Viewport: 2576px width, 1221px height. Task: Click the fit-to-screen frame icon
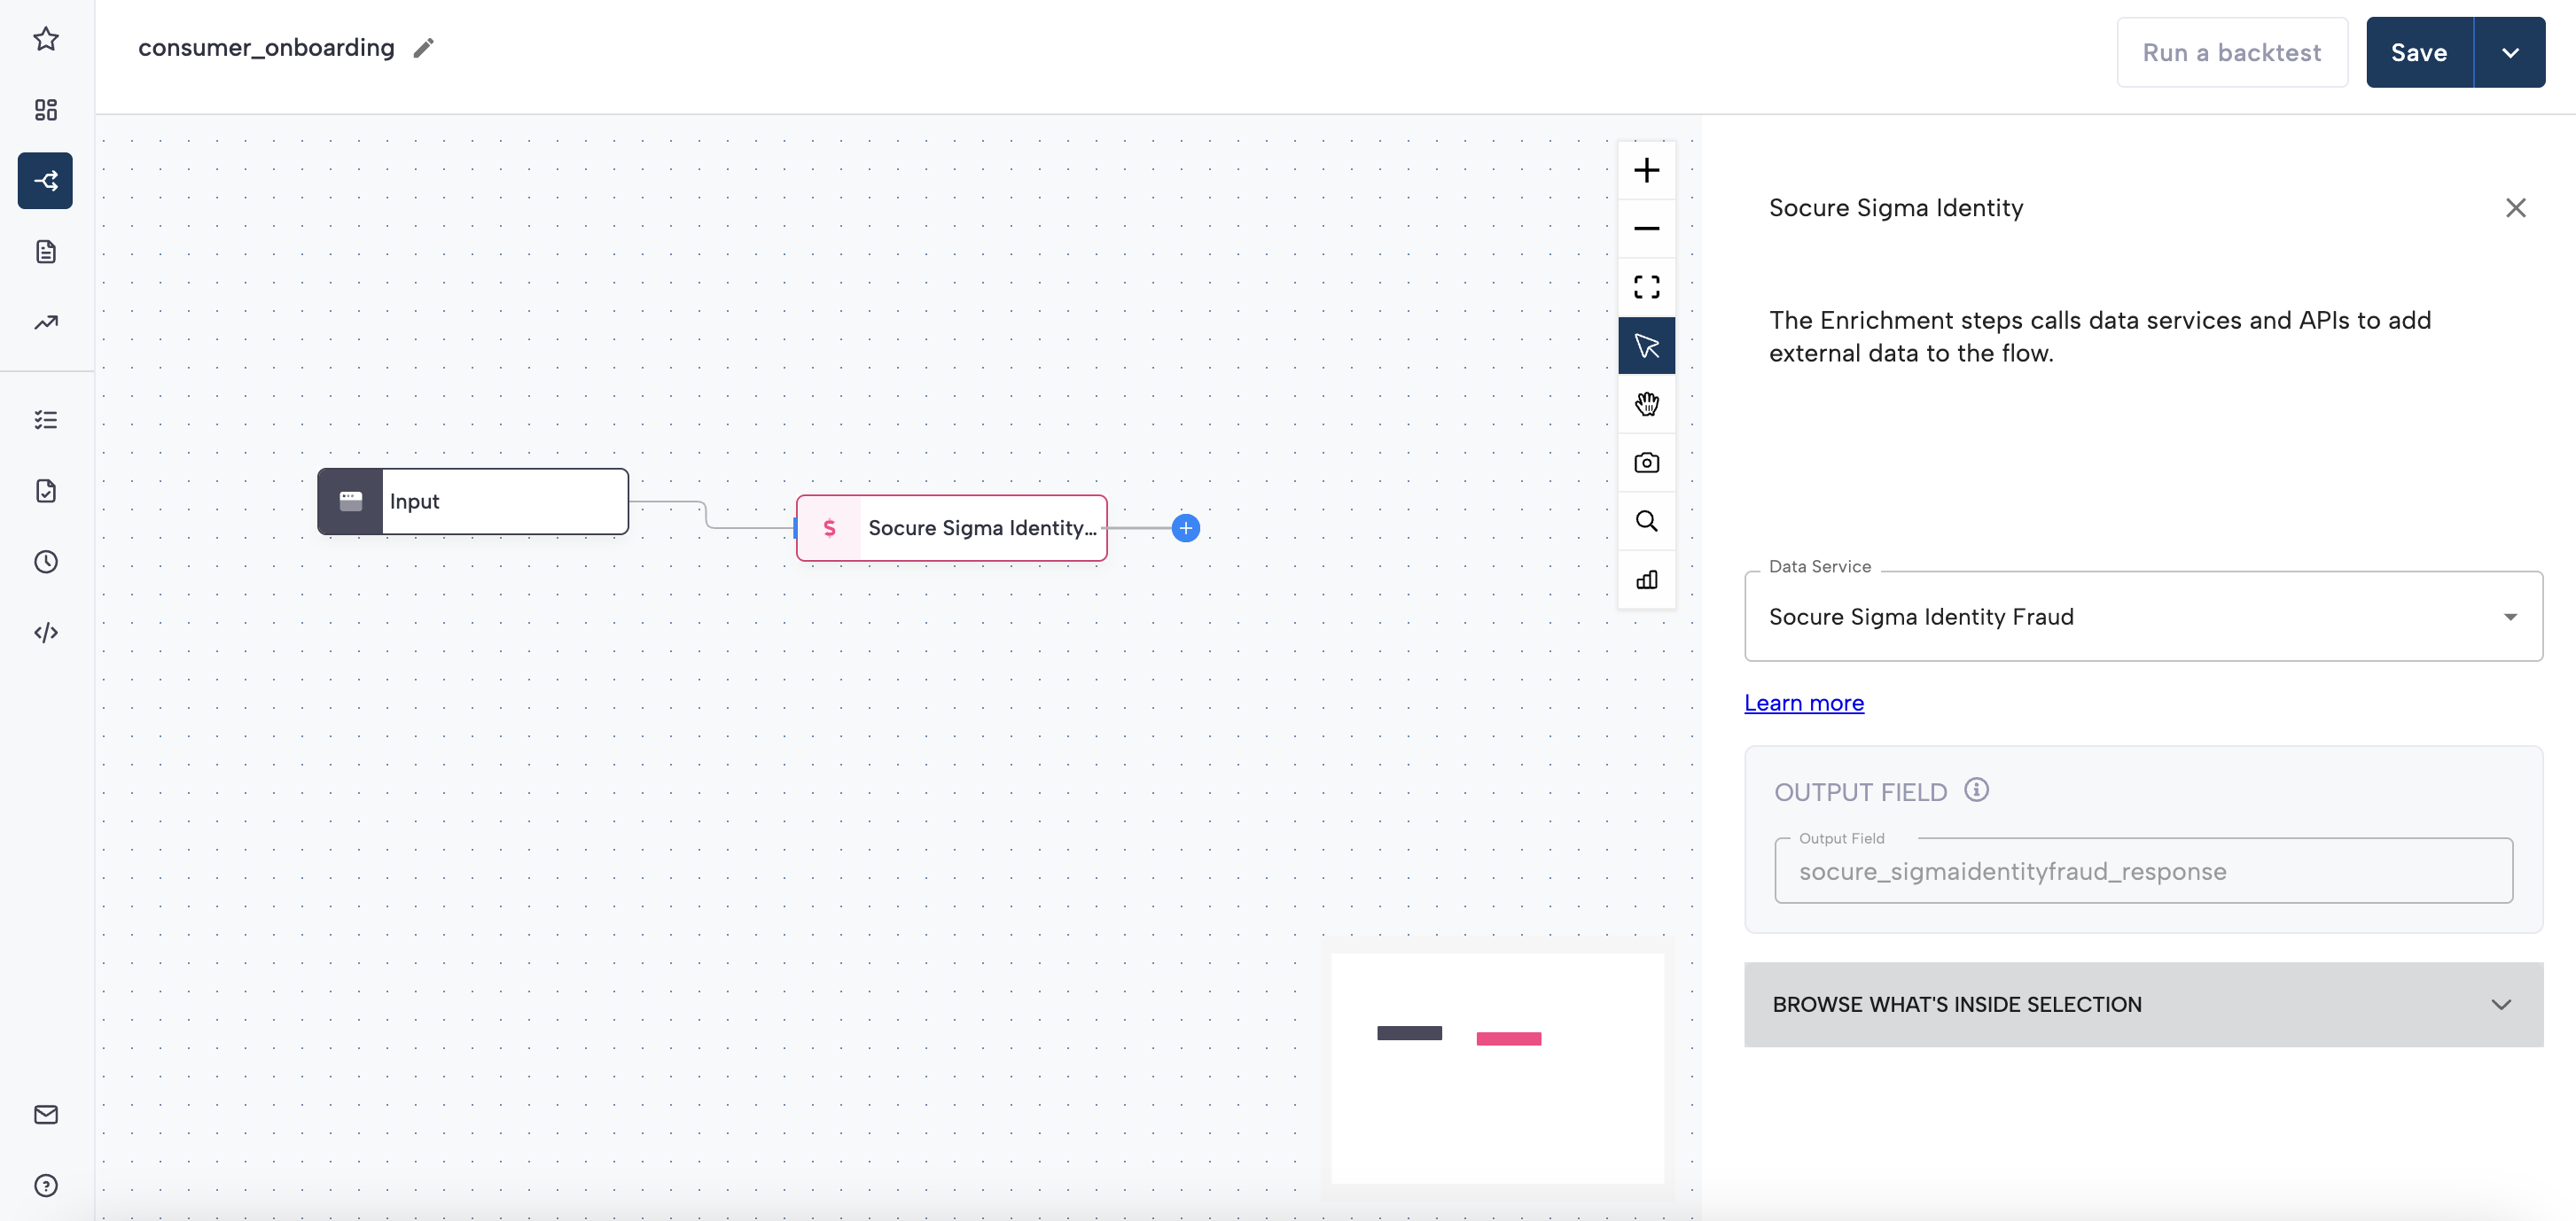click(x=1646, y=288)
